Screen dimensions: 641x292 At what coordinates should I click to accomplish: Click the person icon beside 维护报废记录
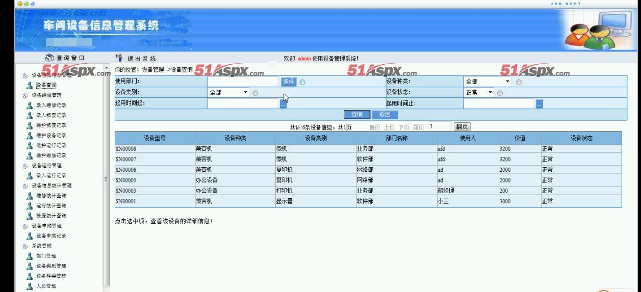click(x=30, y=125)
